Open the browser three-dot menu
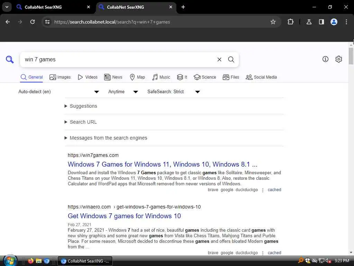The width and height of the screenshot is (354, 266). (x=346, y=22)
